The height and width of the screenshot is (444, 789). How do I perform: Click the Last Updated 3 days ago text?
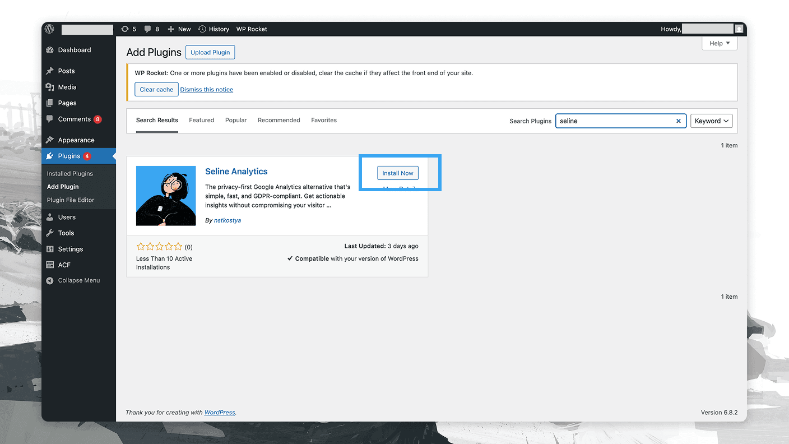click(381, 246)
